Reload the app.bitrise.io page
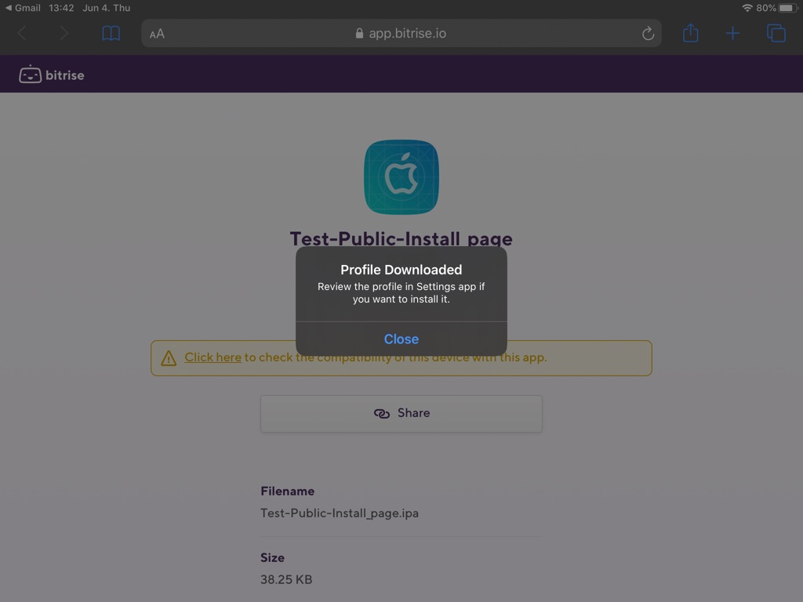 click(x=648, y=33)
